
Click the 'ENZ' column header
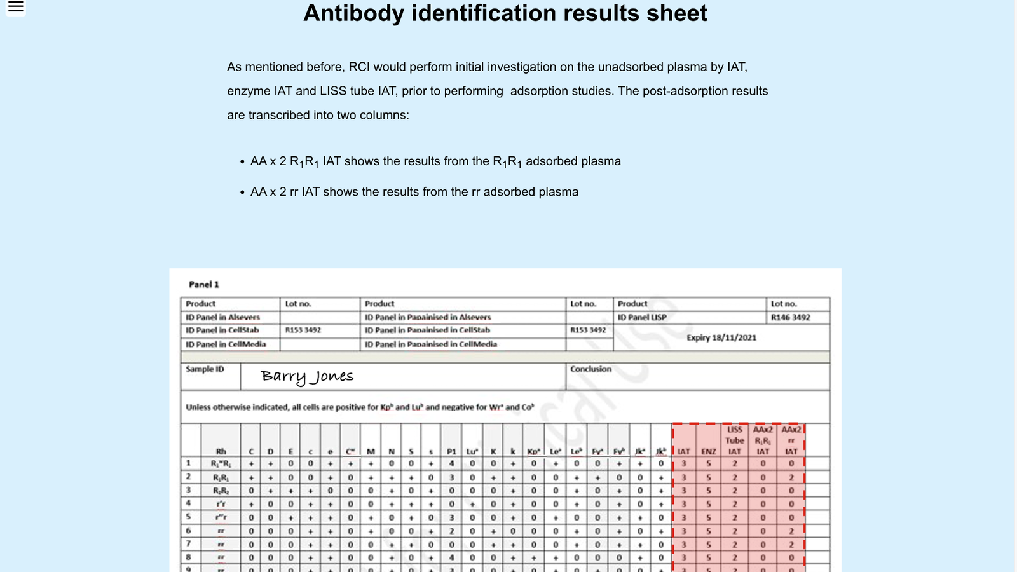[x=708, y=451]
